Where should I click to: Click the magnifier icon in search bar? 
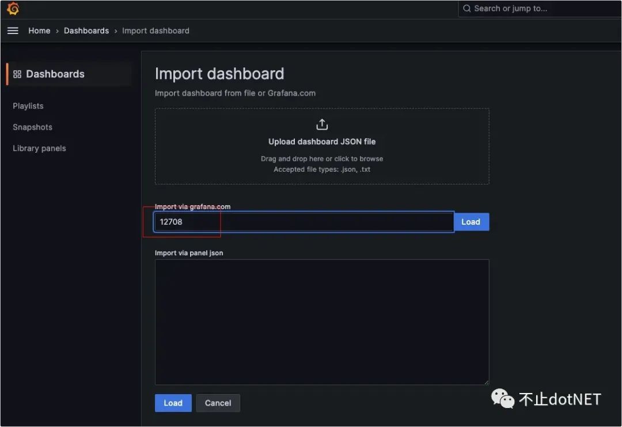coord(467,9)
